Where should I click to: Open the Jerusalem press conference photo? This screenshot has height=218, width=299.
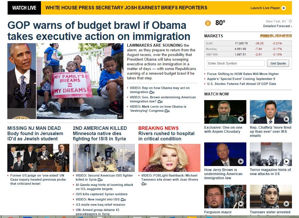(38, 158)
